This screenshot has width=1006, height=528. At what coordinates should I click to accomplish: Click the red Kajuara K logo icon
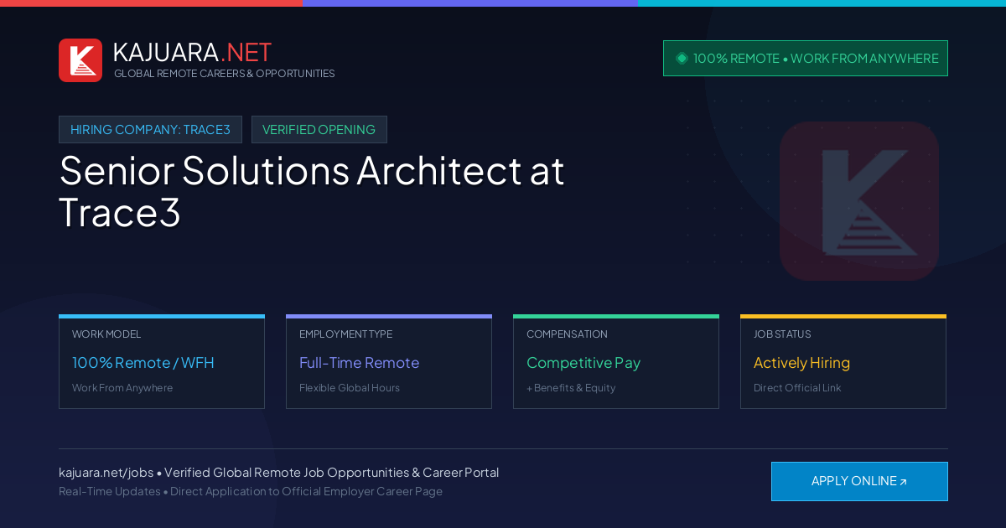coord(80,60)
